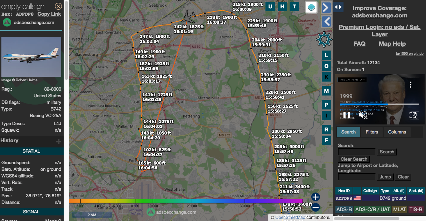Sort table by Spd. (kt) column
This screenshot has width=426, height=221.
[416, 191]
